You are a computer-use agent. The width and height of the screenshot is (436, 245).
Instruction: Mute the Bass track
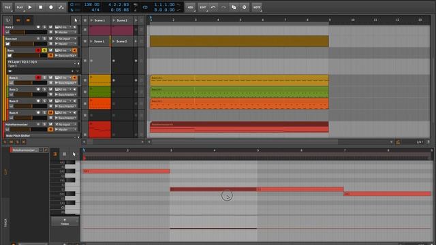(x=50, y=50)
